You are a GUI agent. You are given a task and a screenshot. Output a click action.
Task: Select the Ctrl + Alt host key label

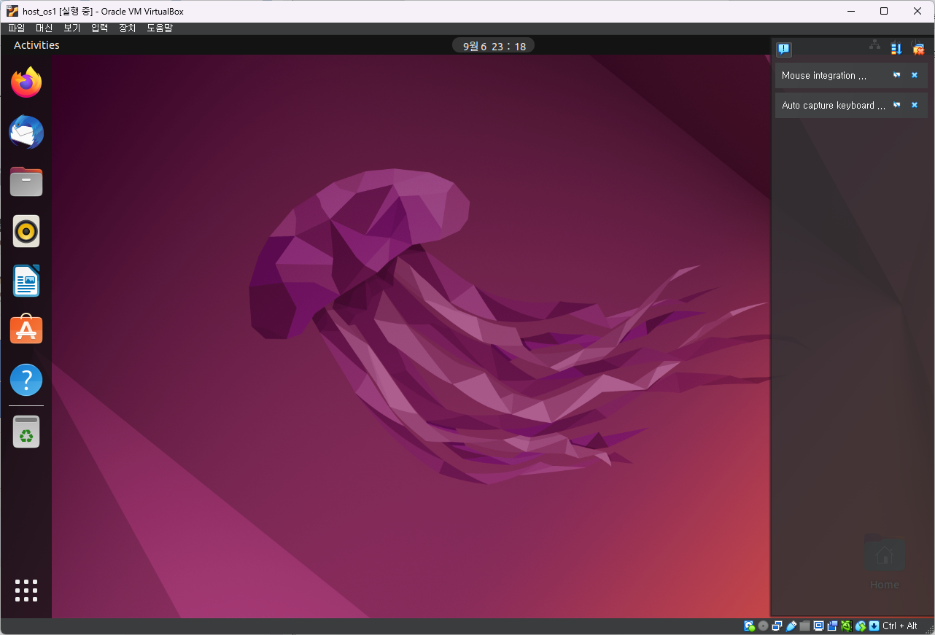(900, 626)
